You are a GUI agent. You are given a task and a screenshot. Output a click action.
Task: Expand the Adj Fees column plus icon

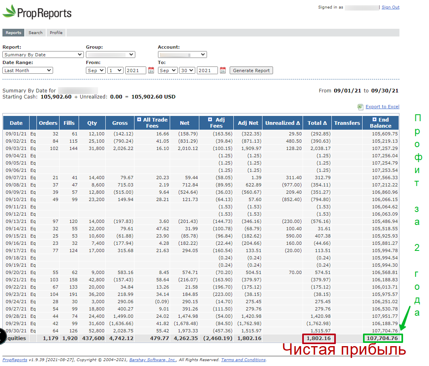[x=210, y=120]
